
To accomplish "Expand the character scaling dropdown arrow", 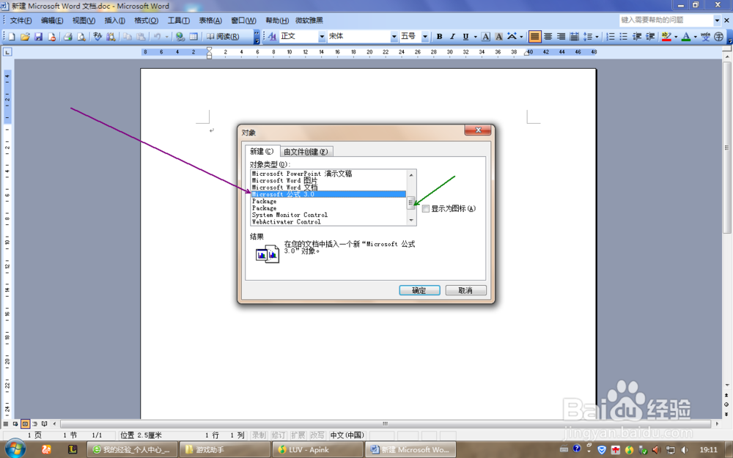I will click(x=520, y=37).
